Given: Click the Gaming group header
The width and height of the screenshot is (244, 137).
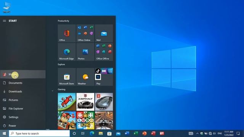Looking at the screenshot, I should pyautogui.click(x=61, y=89).
